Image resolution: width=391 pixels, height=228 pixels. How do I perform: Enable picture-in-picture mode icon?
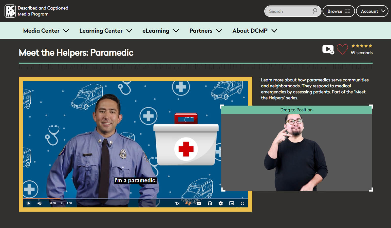tap(232, 203)
